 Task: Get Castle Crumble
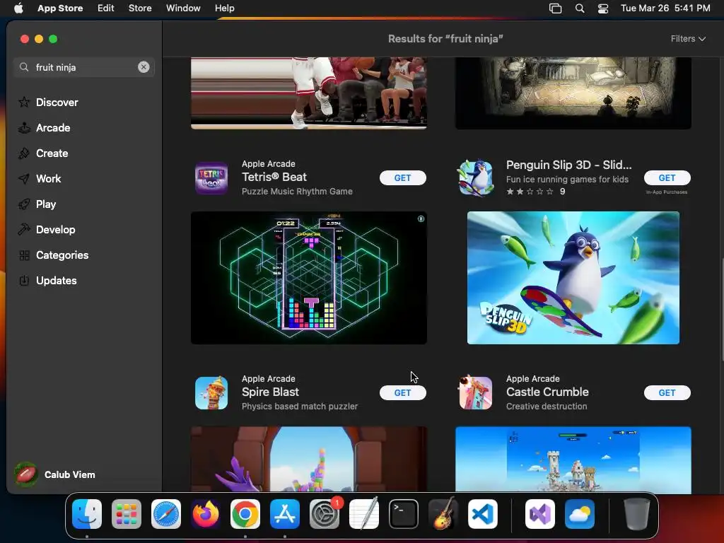[667, 392]
